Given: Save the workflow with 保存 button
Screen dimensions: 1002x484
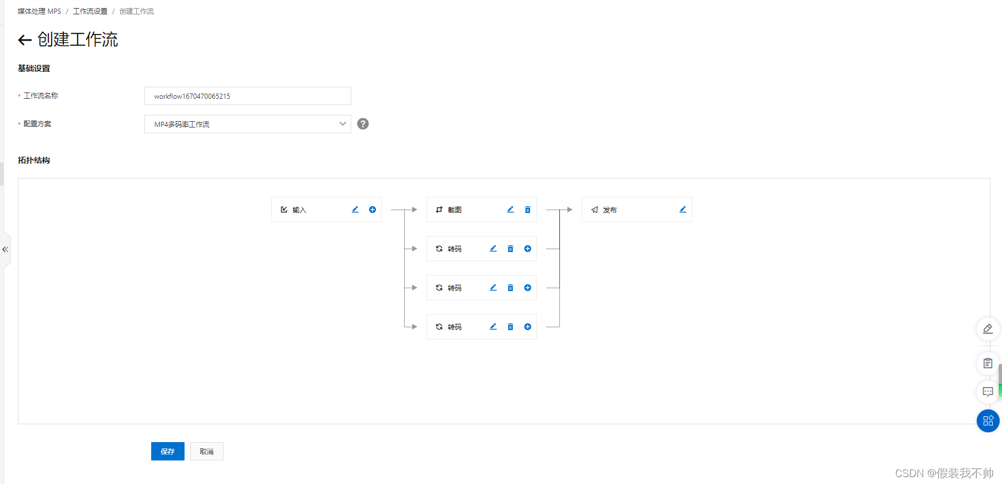Looking at the screenshot, I should 168,451.
